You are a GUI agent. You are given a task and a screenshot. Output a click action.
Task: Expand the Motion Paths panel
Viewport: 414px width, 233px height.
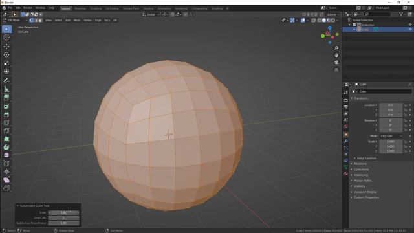(x=362, y=181)
